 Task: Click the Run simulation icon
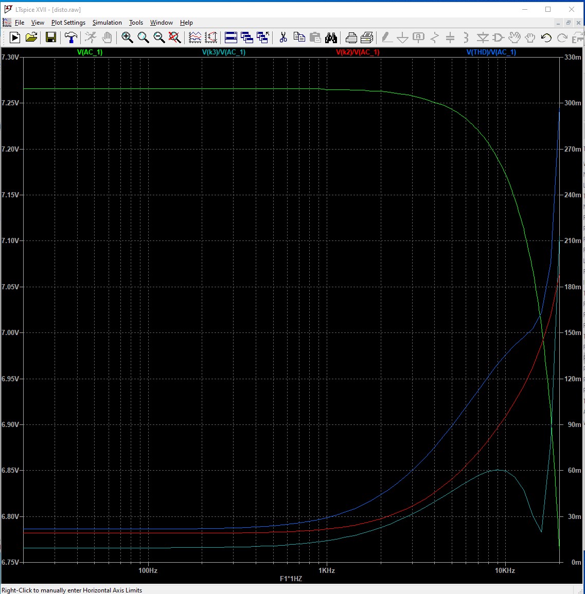pos(14,37)
